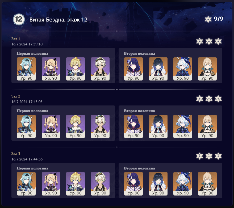Select Furina portrait in Зал 3 second half

pyautogui.click(x=183, y=184)
